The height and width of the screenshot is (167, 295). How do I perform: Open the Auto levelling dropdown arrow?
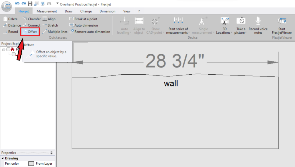(x=130, y=32)
